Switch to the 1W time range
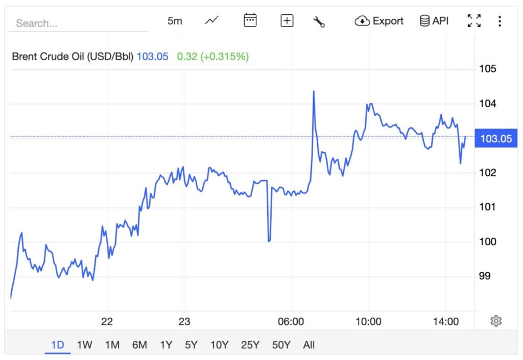The width and height of the screenshot is (523, 360). [x=84, y=345]
